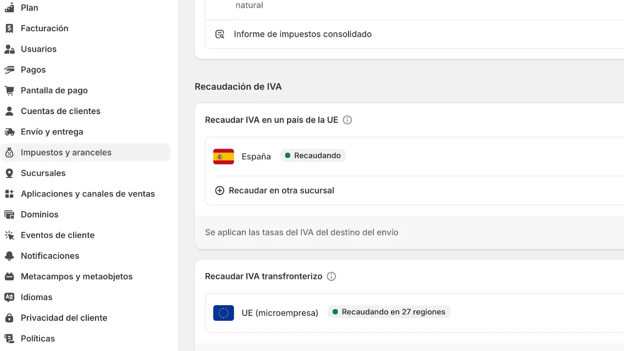Select Metacampos y metaobjetos in the sidebar
The height and width of the screenshot is (351, 624).
pos(77,276)
